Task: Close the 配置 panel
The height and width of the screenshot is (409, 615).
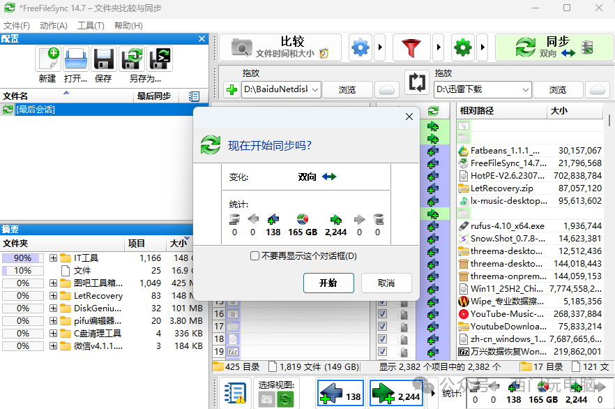Action: [202, 39]
